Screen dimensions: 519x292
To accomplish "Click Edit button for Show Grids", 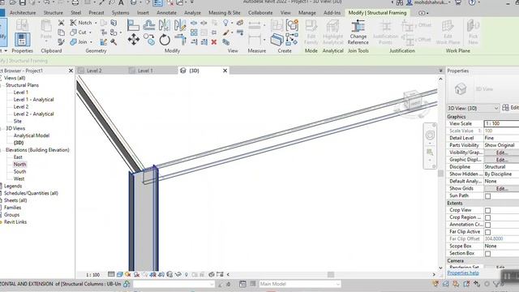I will click(x=501, y=189).
